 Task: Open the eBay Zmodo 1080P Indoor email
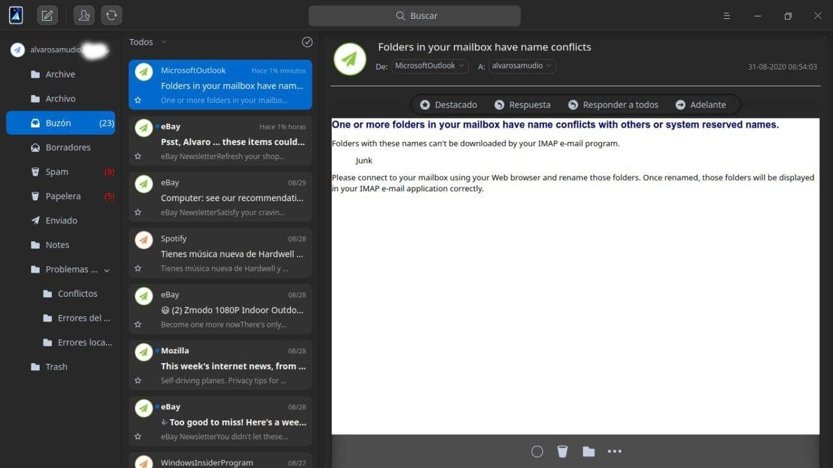coord(220,309)
